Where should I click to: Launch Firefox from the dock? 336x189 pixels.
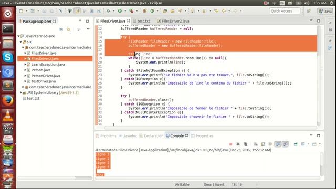pyautogui.click(x=8, y=101)
